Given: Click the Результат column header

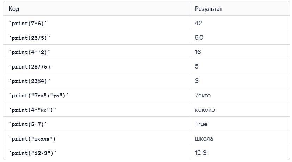Looking at the screenshot, I should 209,9.
